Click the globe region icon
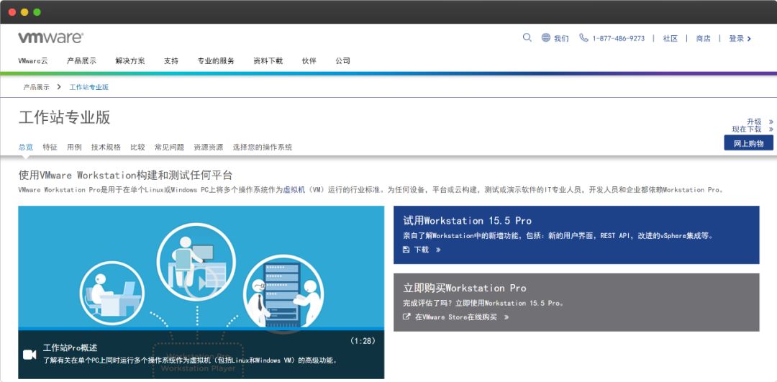 (545, 37)
